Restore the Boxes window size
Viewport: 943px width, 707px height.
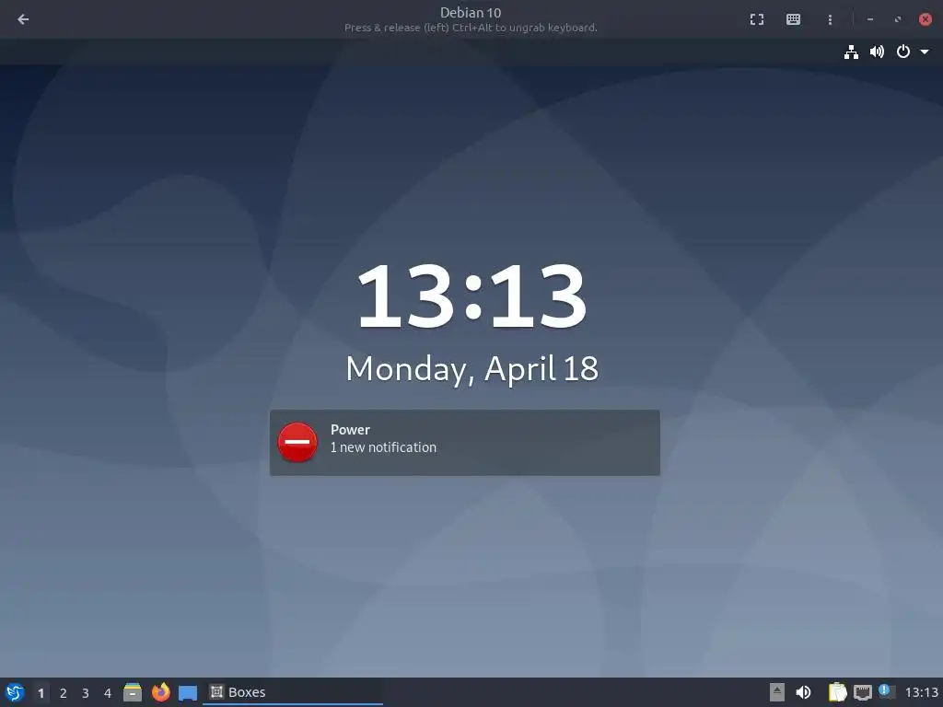pos(898,19)
